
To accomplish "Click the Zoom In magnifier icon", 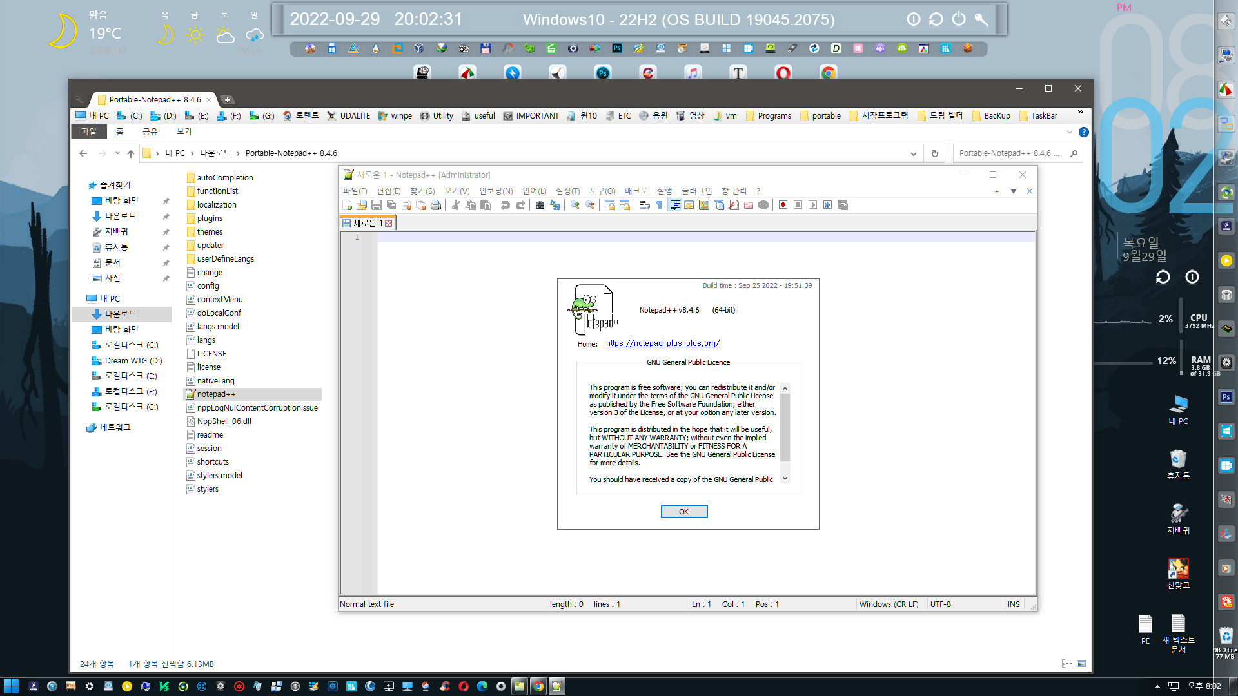I will [575, 205].
